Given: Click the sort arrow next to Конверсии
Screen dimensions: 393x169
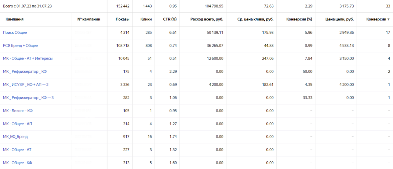Looking at the screenshot, I should point(388,20).
